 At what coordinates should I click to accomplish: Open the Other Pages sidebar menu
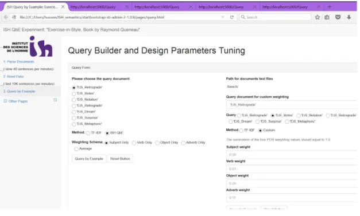coord(18,101)
